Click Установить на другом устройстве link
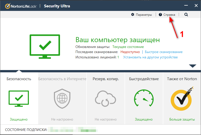The image size is (201, 135). click(x=150, y=57)
